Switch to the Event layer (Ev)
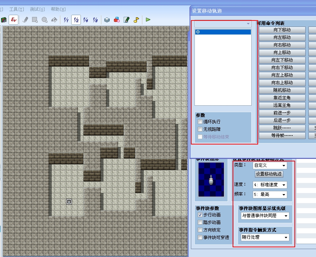 [14, 20]
